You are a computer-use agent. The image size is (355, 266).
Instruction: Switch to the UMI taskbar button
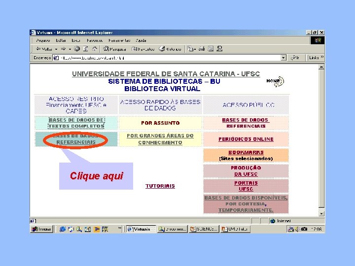click(235, 229)
